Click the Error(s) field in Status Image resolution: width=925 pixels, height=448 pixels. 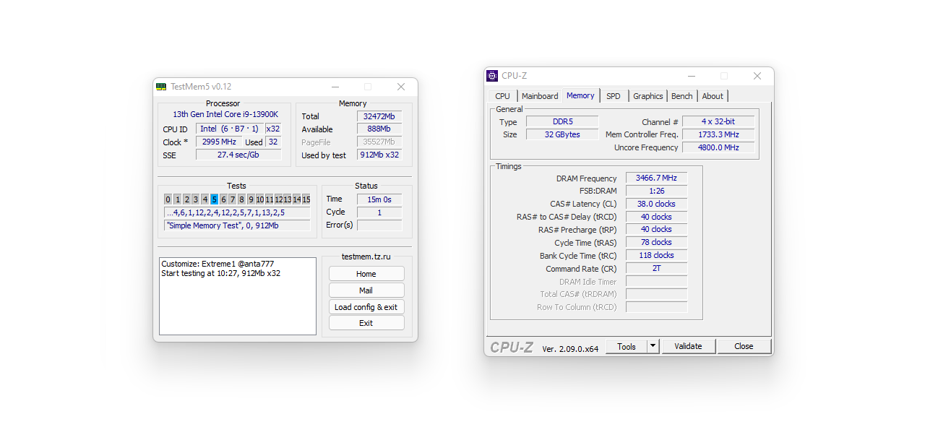tap(379, 225)
